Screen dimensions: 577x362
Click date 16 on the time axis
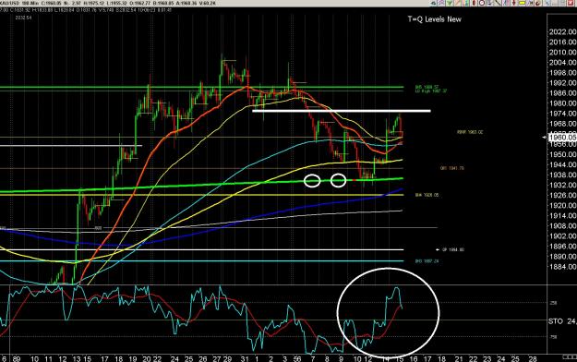pos(414,358)
